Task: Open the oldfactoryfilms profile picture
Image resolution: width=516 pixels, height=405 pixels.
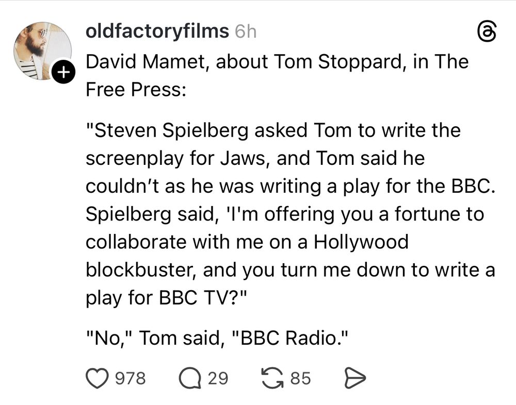Action: pos(42,51)
